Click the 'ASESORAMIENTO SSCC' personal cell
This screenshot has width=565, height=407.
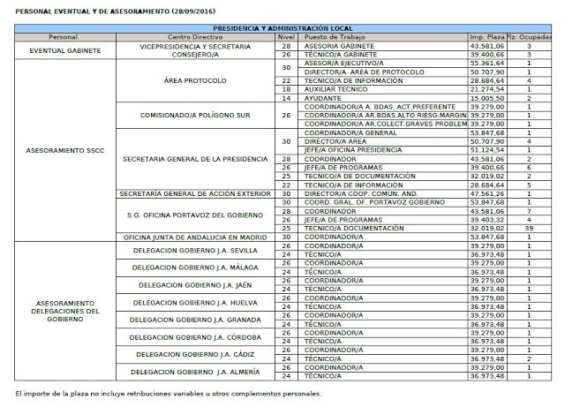tap(63, 149)
